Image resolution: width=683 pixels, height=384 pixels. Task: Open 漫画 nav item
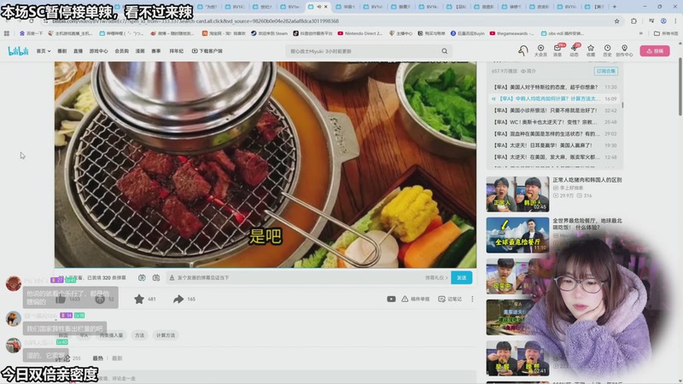[x=140, y=51]
